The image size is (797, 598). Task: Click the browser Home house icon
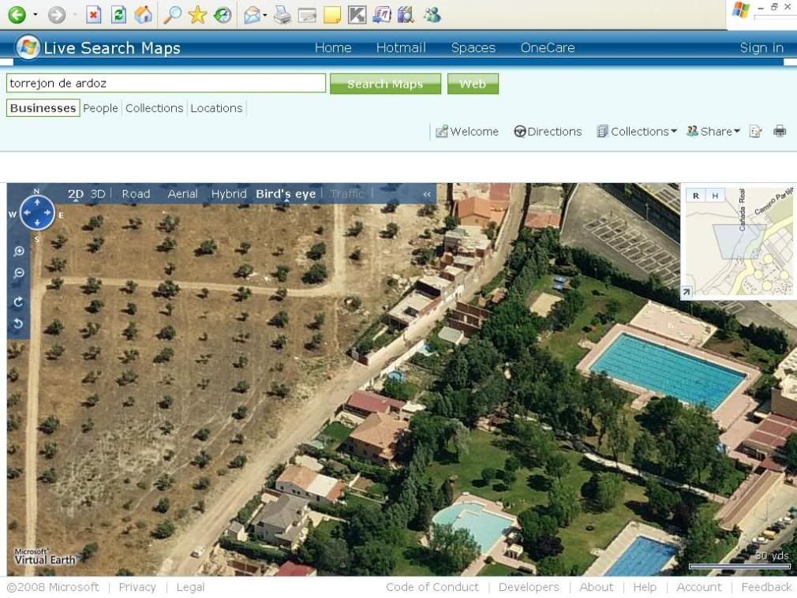click(x=143, y=14)
